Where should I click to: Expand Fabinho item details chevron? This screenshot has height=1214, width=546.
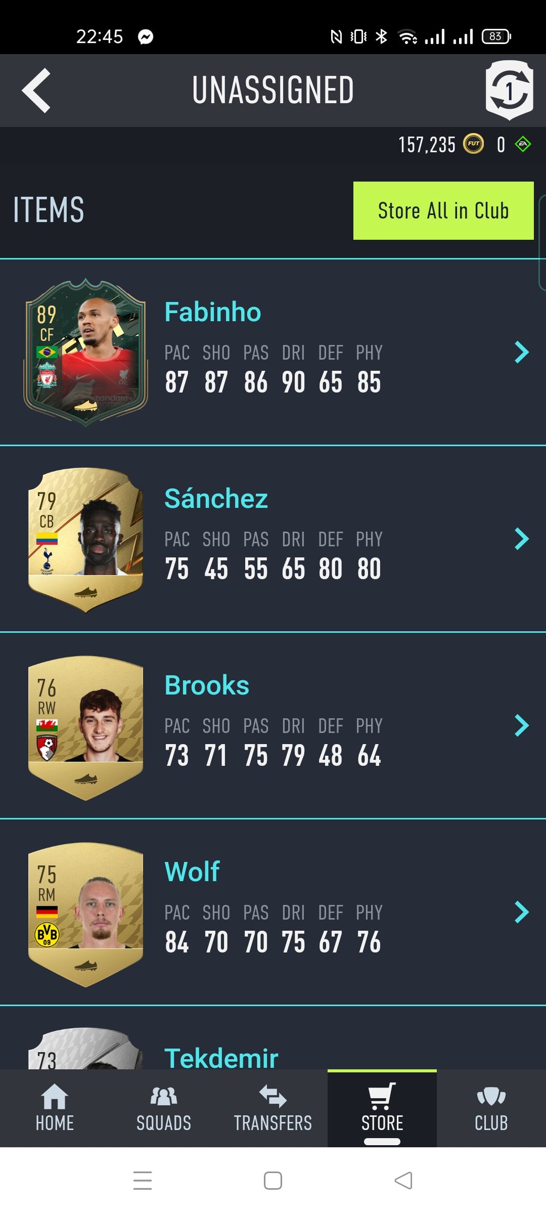click(521, 352)
